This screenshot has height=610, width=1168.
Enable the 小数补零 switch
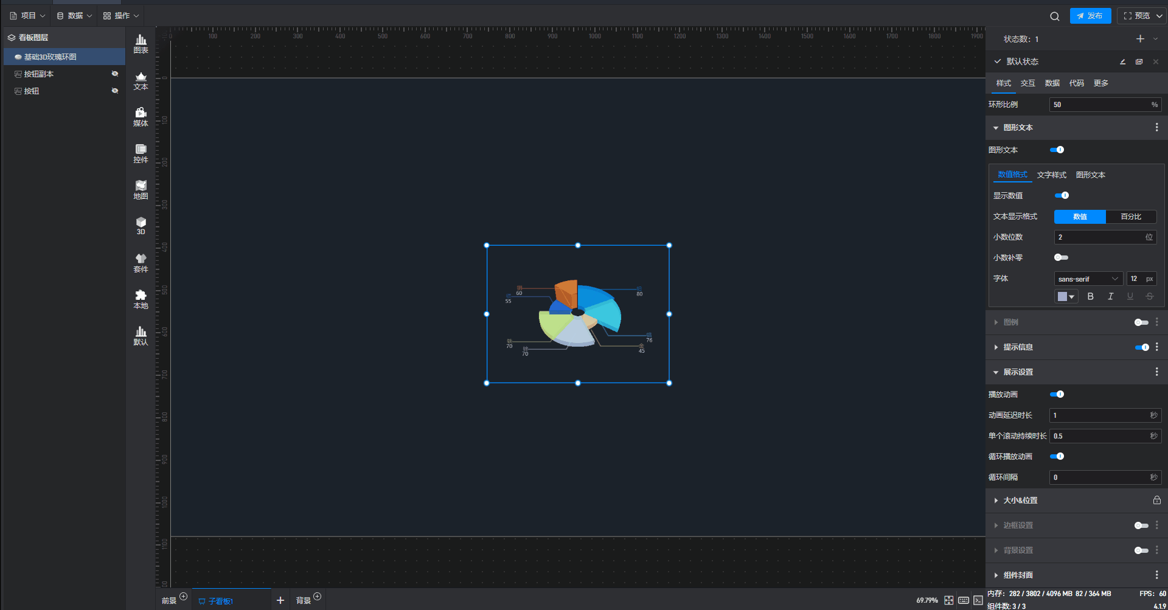click(x=1061, y=258)
